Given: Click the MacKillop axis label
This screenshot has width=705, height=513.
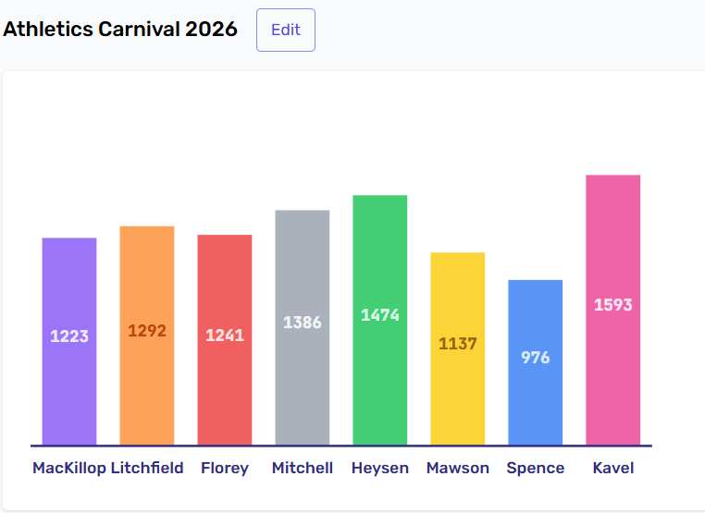Looking at the screenshot, I should pyautogui.click(x=69, y=468).
